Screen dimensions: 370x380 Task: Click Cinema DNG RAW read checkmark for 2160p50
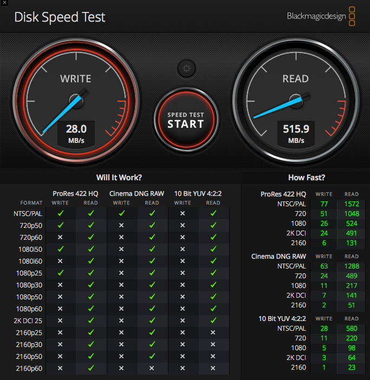tap(152, 356)
